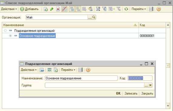Click the Код field with 000000001 in the dialog
The image size is (173, 111).
click(140, 78)
